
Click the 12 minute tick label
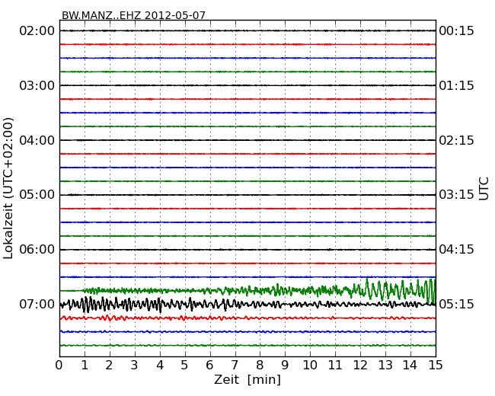click(360, 366)
